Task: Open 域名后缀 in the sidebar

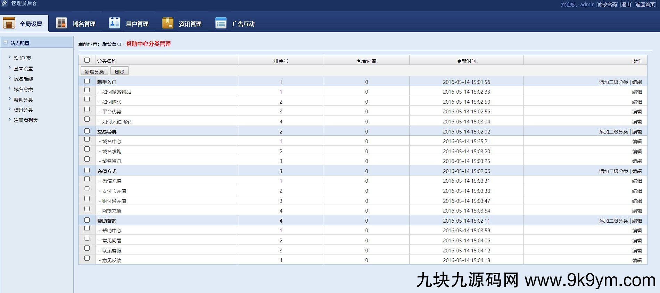Action: (23, 79)
